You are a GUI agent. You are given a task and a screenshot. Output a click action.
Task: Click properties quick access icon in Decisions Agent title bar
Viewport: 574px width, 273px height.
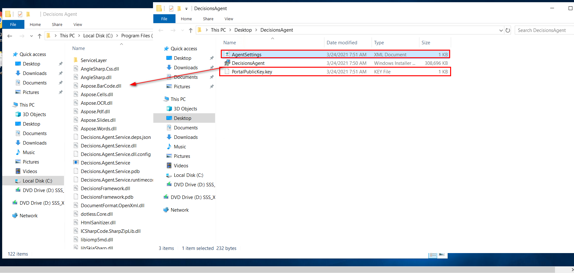pyautogui.click(x=20, y=14)
